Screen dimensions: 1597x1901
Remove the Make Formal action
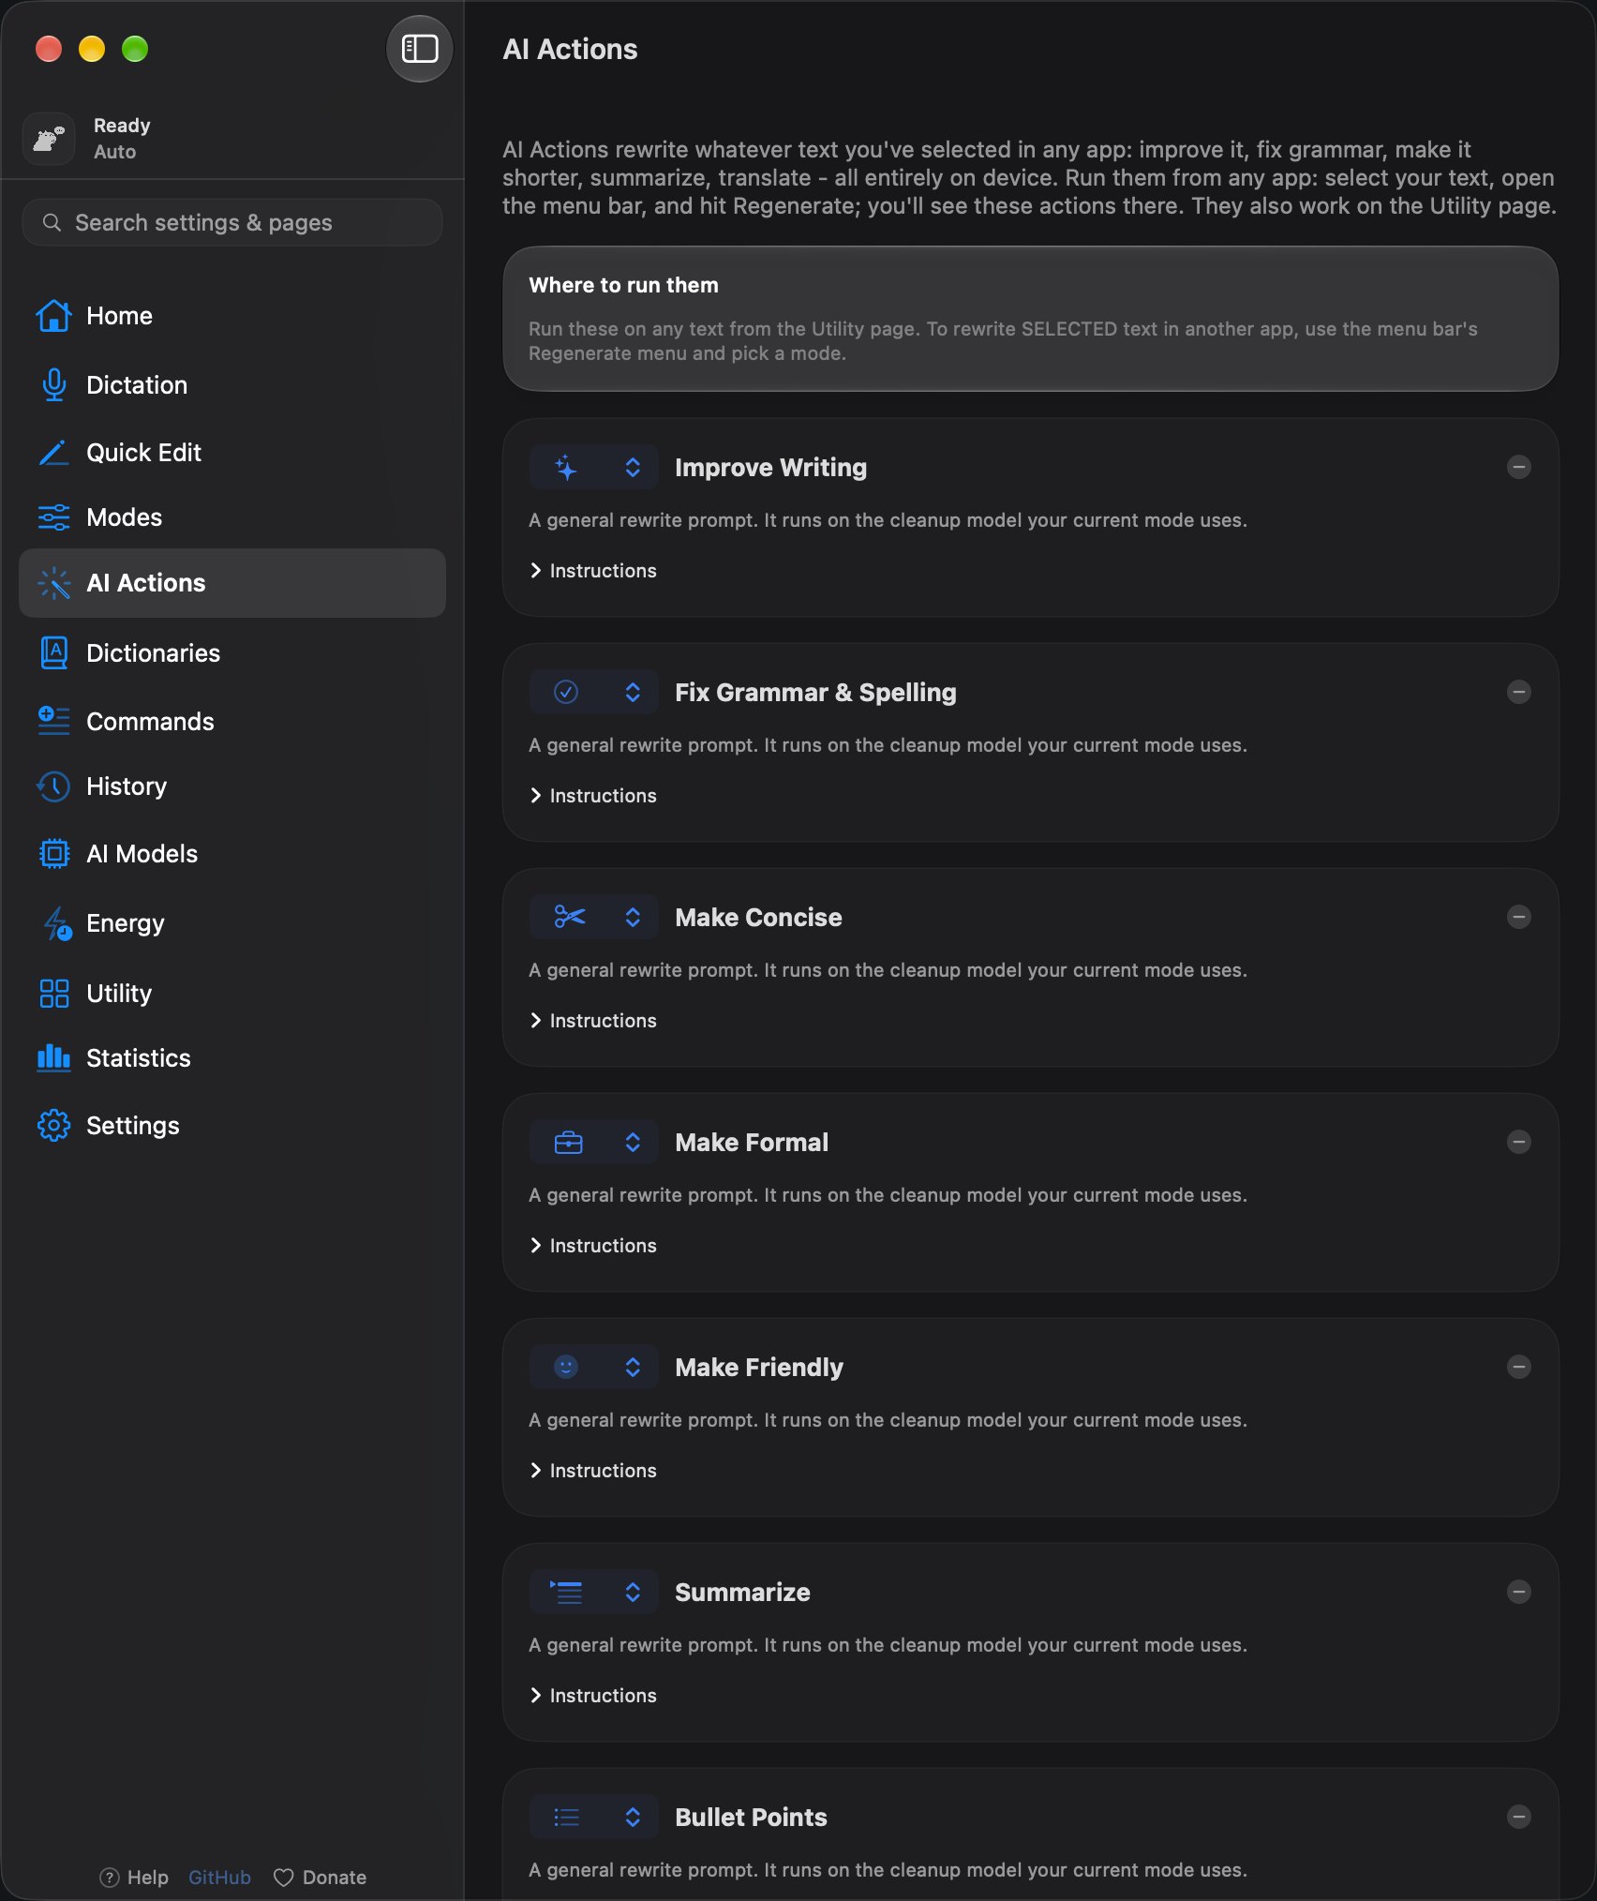click(1519, 1142)
